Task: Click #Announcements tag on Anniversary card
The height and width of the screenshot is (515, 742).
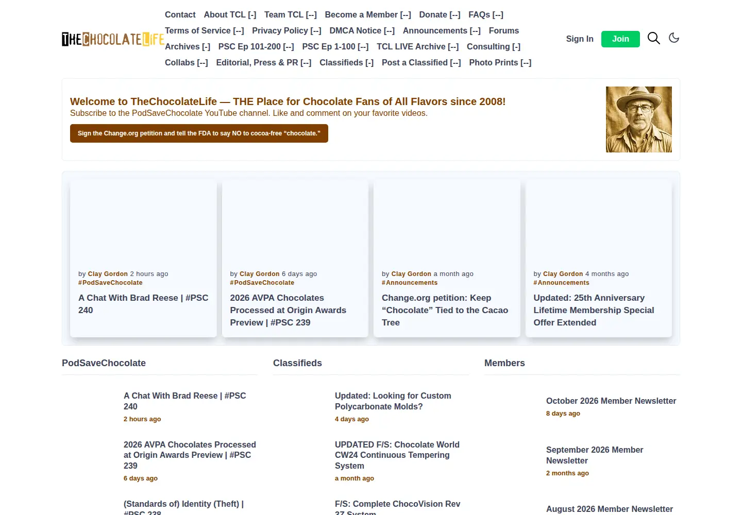Action: 562,283
